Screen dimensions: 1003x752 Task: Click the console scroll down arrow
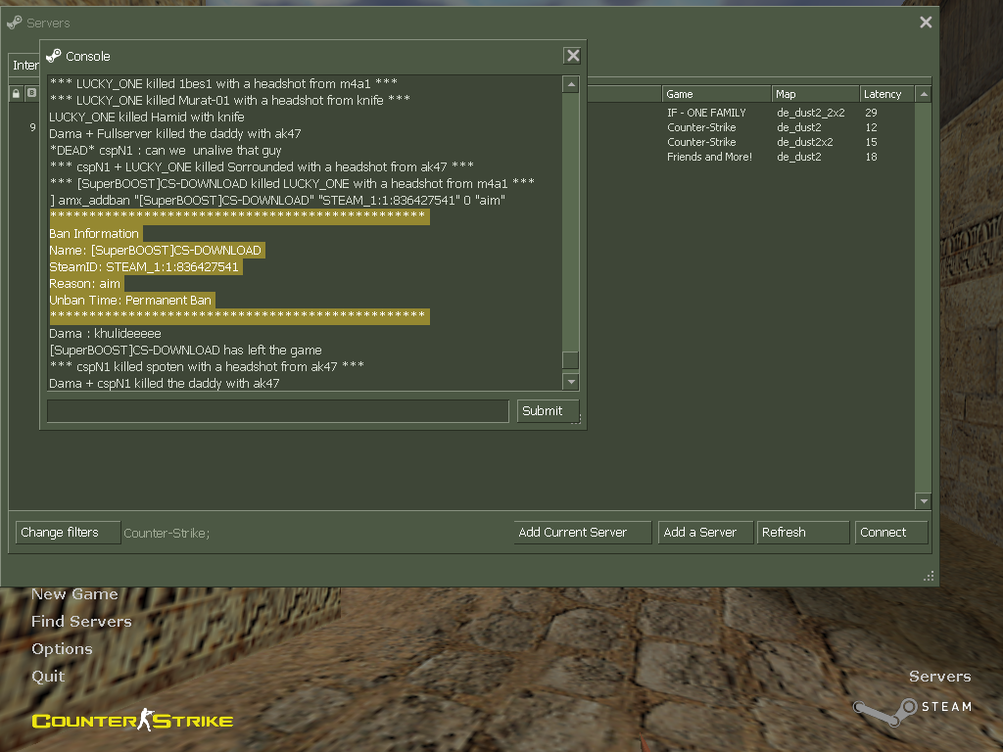[x=571, y=382]
